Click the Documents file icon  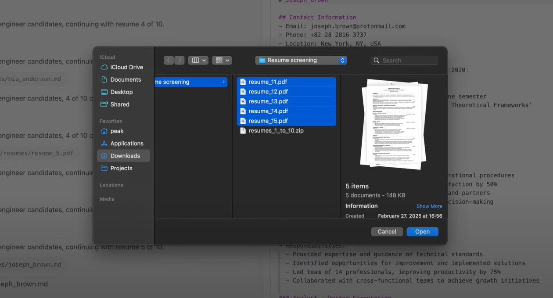point(104,79)
